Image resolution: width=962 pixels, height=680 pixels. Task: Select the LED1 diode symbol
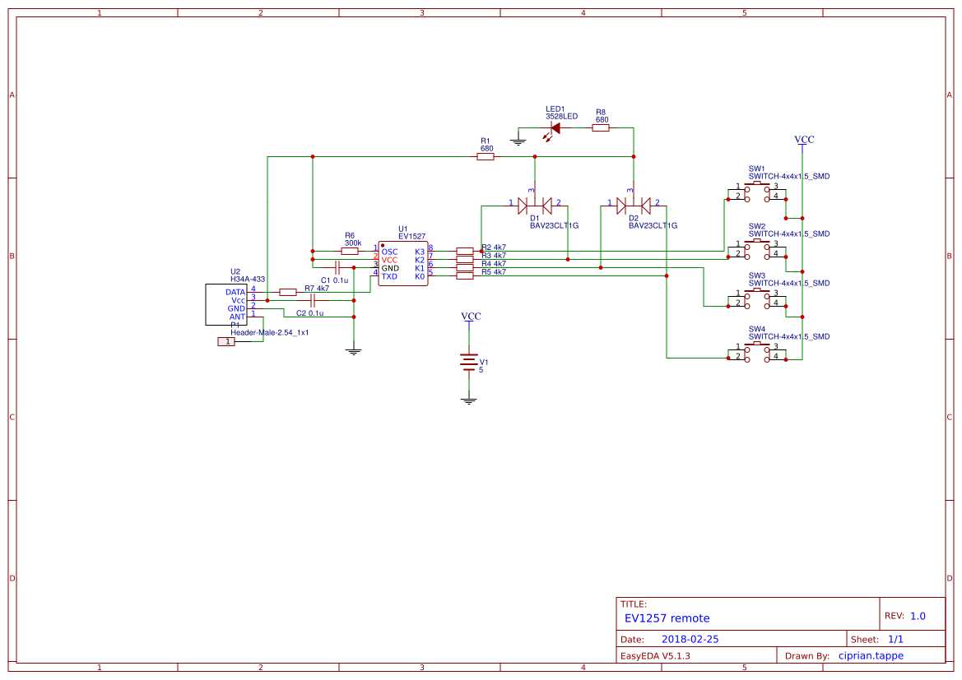click(x=555, y=128)
